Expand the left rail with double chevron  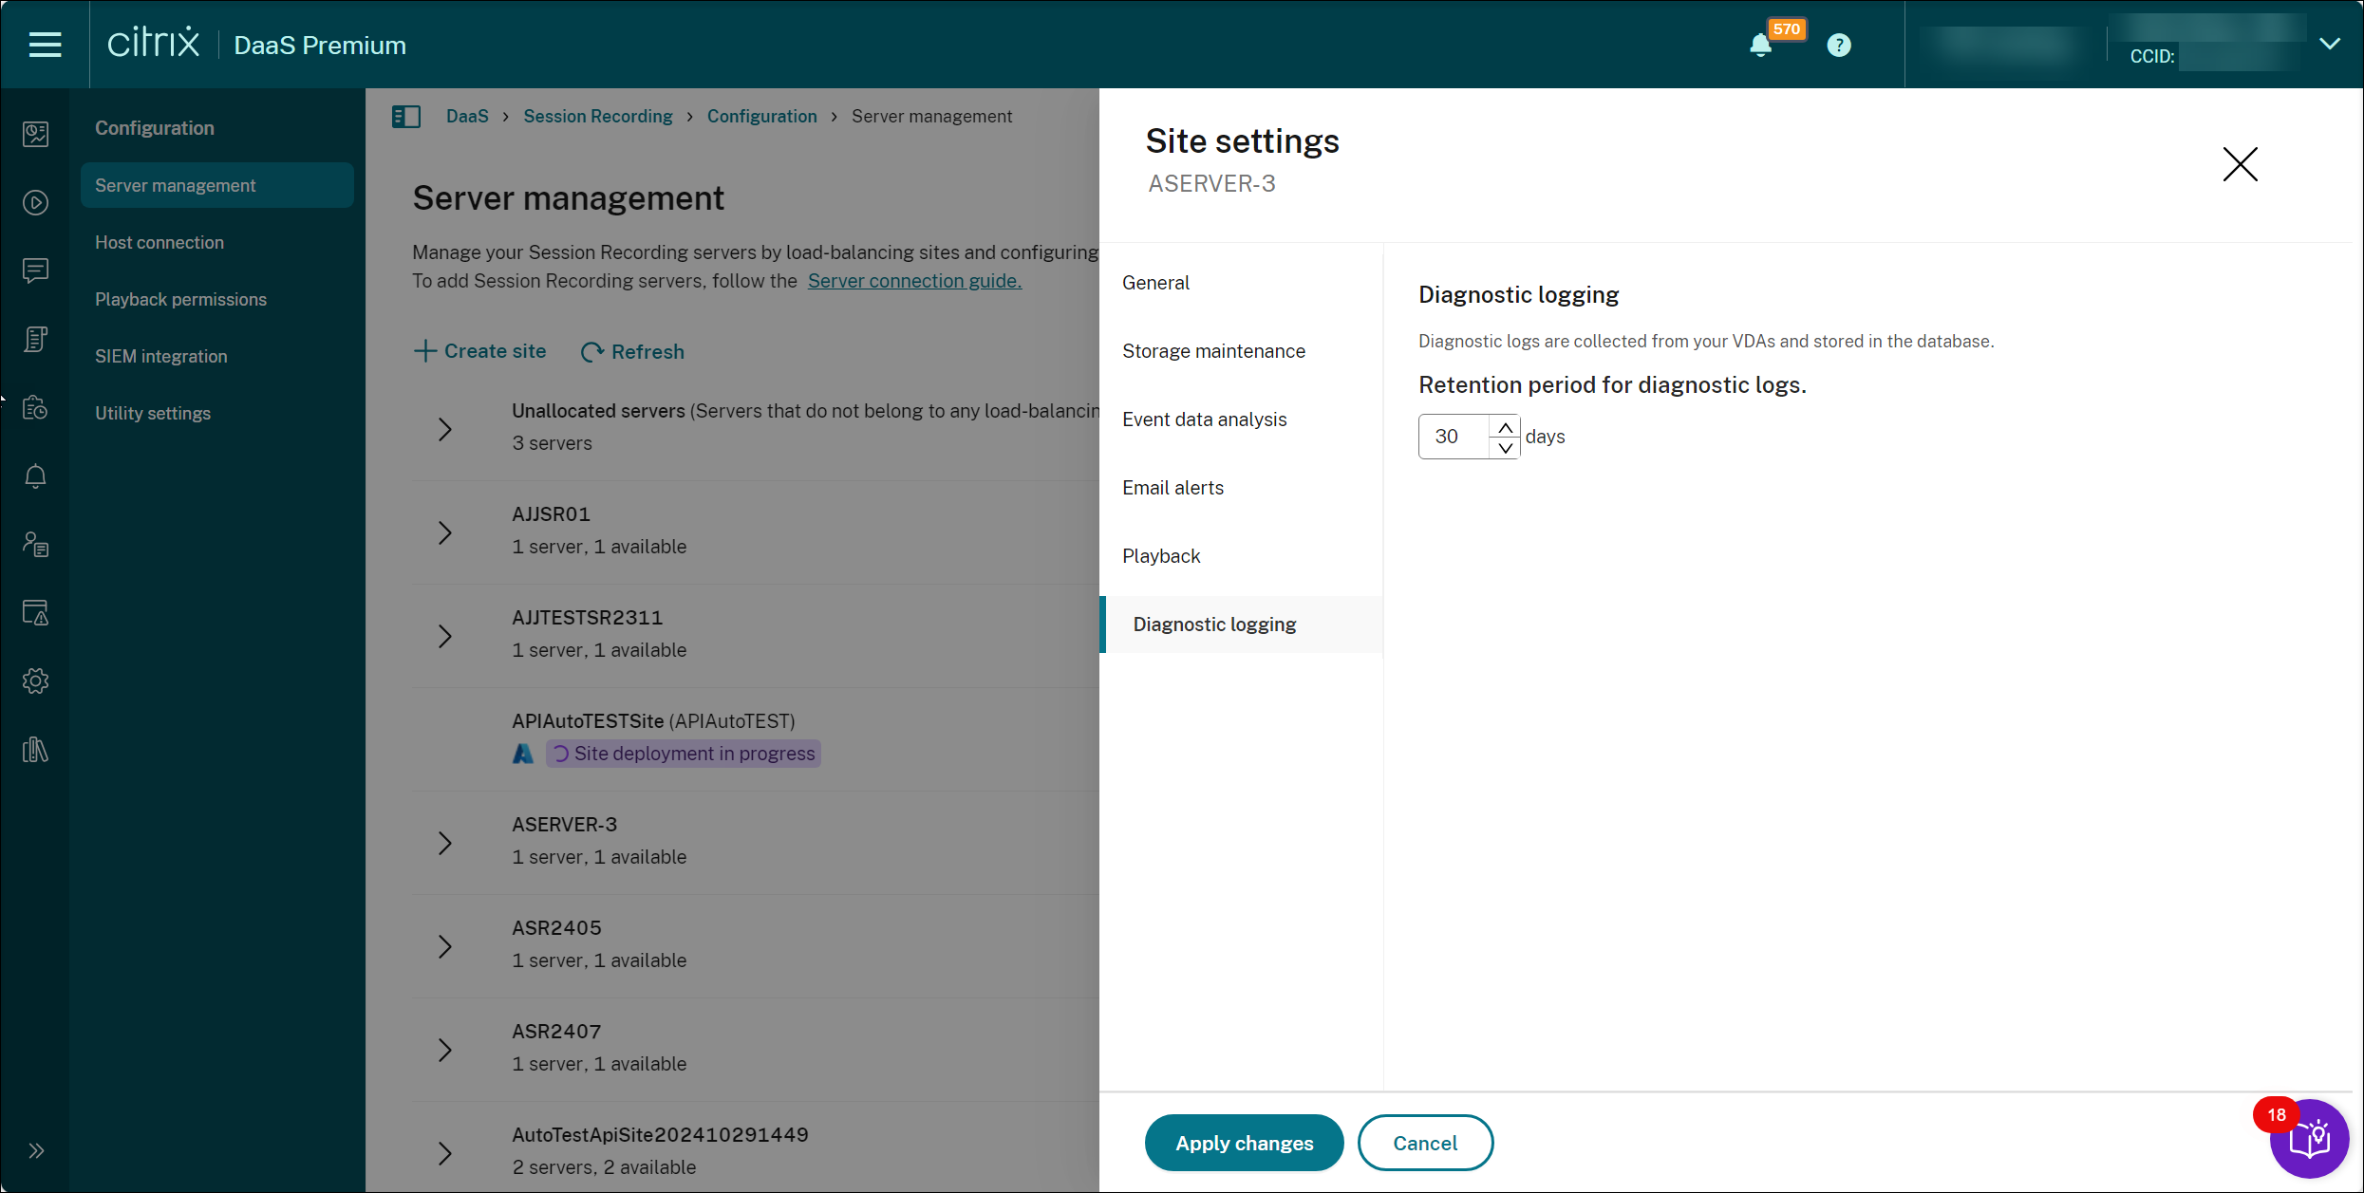[x=35, y=1150]
